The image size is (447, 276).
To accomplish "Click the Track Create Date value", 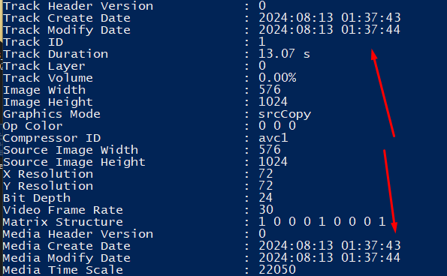I will tap(330, 18).
